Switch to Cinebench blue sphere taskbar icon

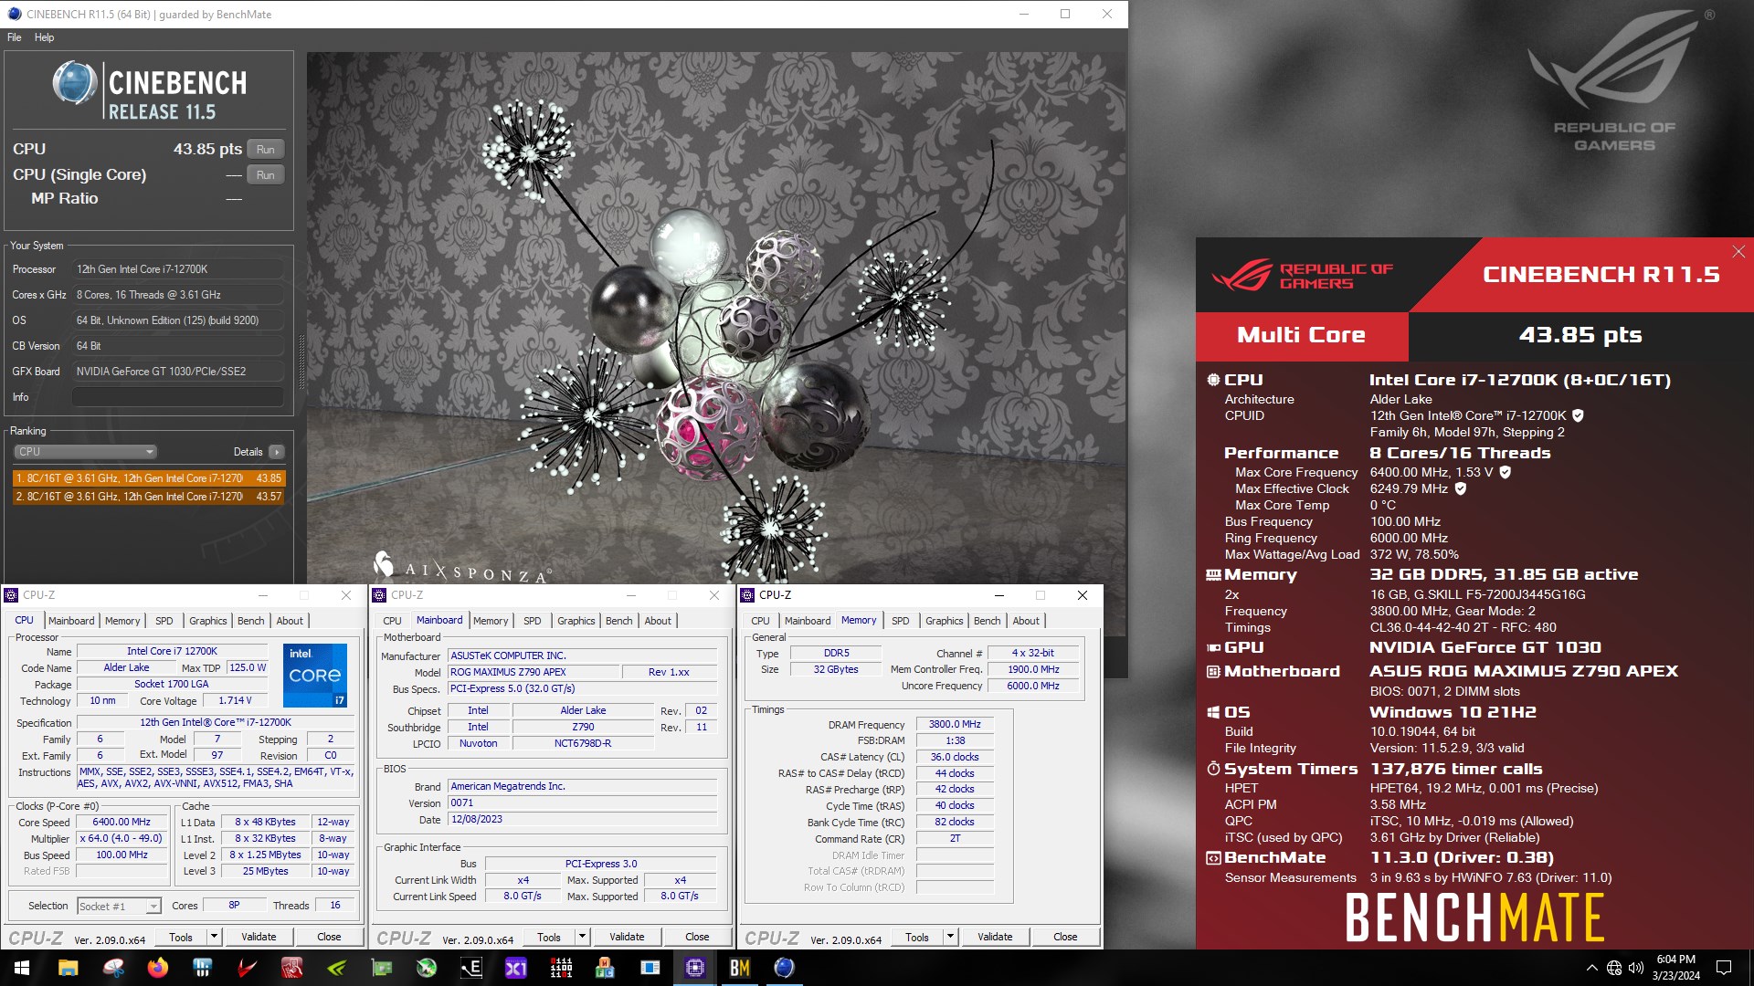[784, 968]
